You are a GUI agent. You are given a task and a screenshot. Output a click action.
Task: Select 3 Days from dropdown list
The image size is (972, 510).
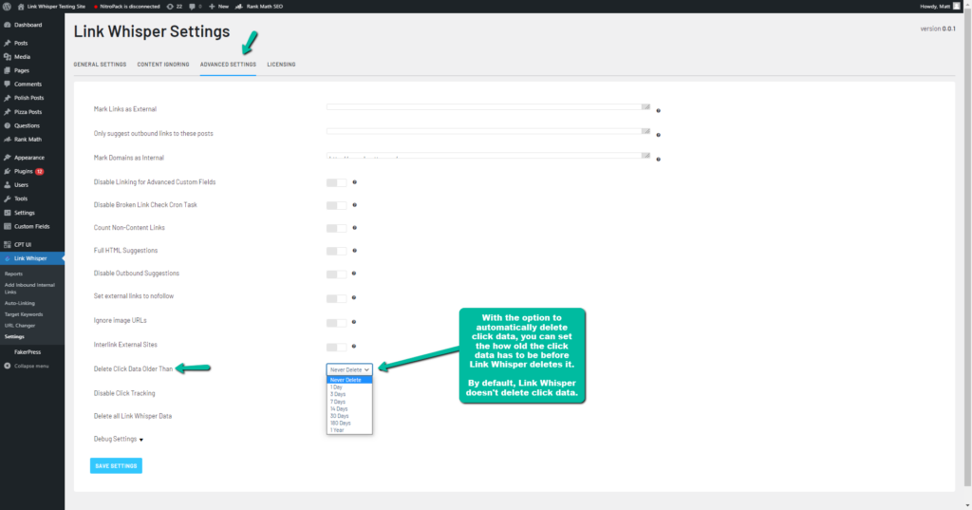349,394
